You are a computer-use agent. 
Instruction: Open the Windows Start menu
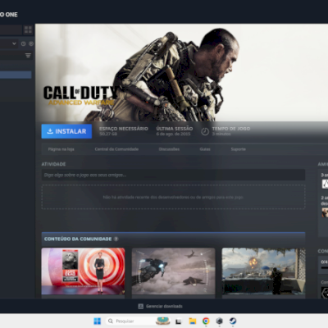pos(98,321)
